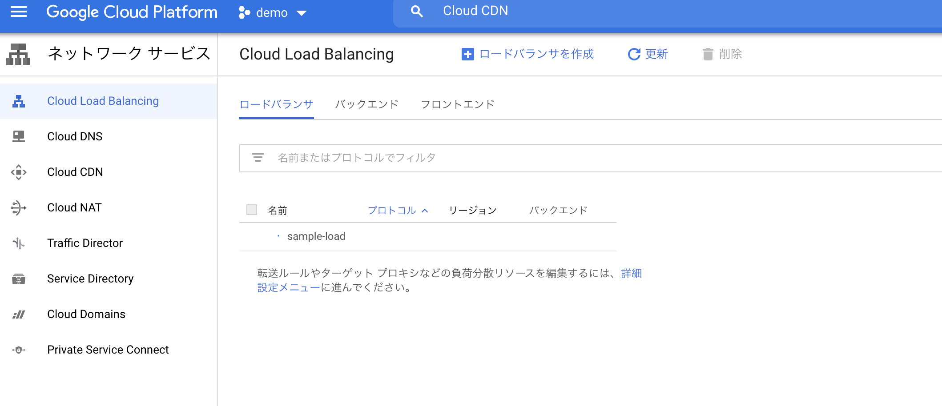Click the Cloud Load Balancing page title
The image size is (942, 406).
(x=317, y=54)
